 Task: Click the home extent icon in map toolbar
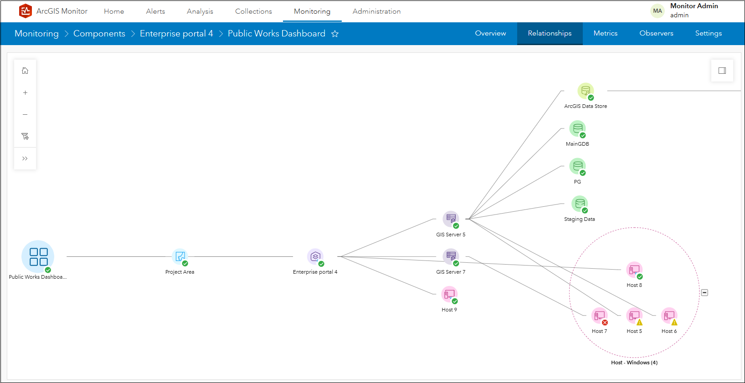(x=25, y=71)
